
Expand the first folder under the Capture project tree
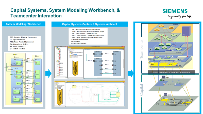[69, 51]
